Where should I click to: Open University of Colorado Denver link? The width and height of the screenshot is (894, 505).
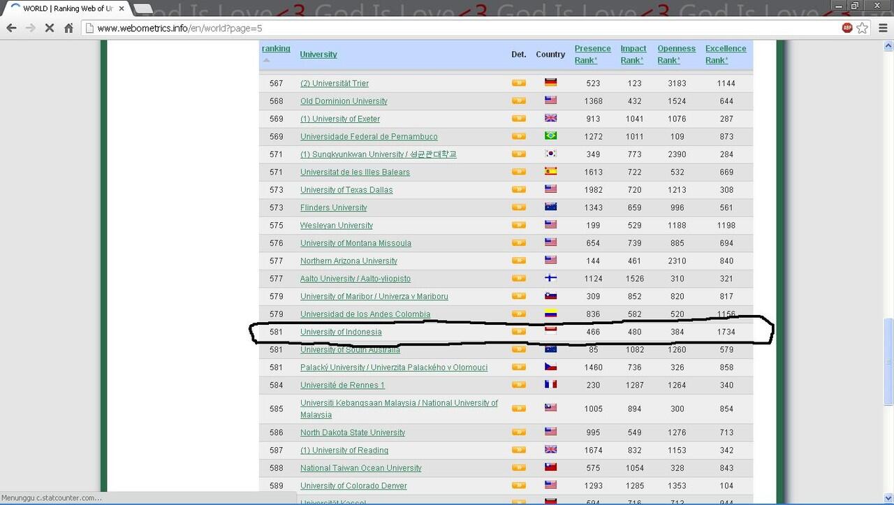tap(353, 486)
